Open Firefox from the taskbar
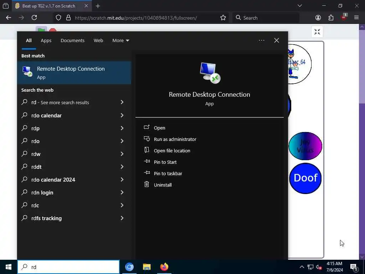The width and height of the screenshot is (365, 274). (x=164, y=267)
